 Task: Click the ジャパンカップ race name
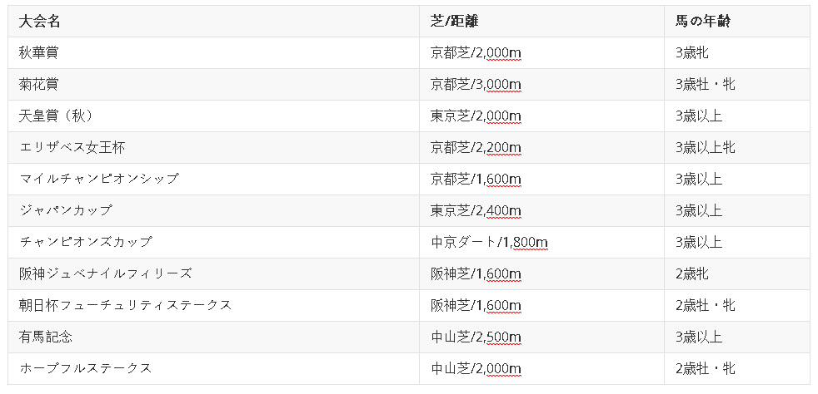pos(66,211)
